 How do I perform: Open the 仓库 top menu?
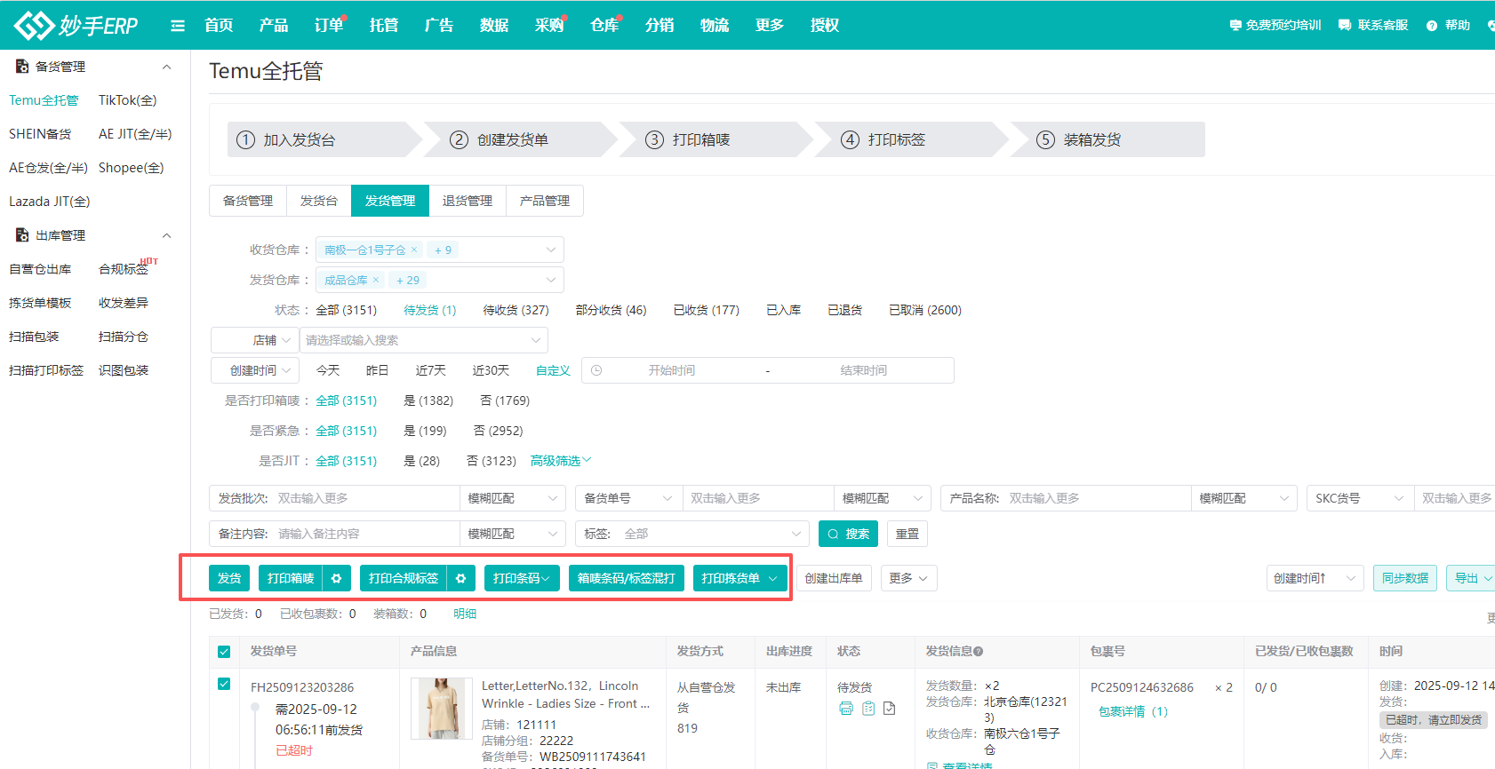tap(604, 26)
